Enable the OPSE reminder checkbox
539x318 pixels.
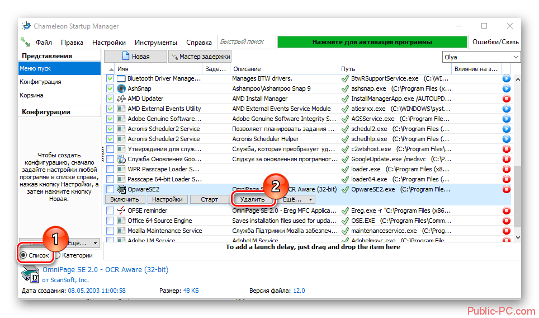pos(110,211)
